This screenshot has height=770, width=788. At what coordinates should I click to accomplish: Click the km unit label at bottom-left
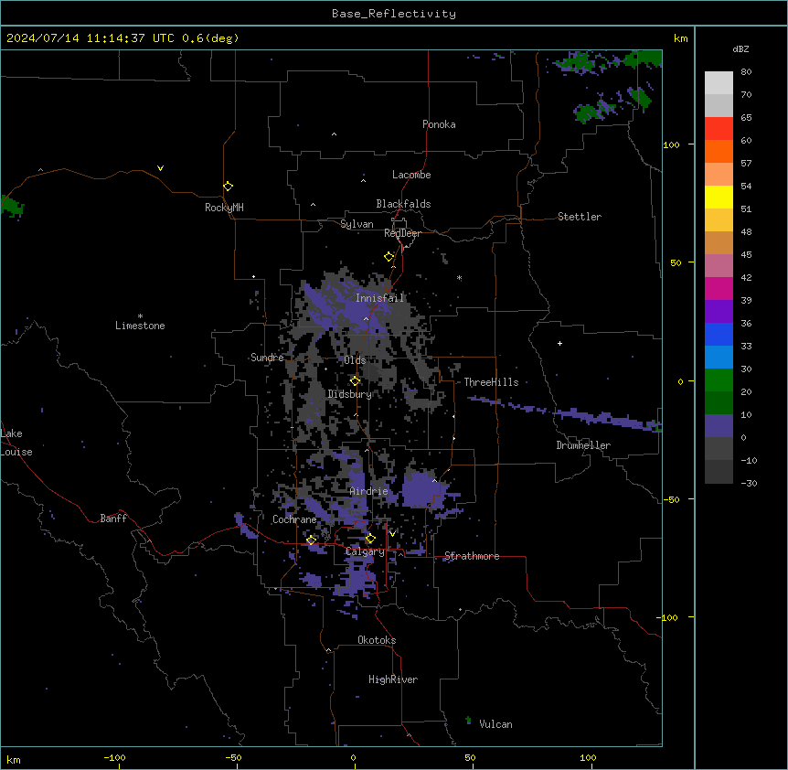pyautogui.click(x=14, y=760)
